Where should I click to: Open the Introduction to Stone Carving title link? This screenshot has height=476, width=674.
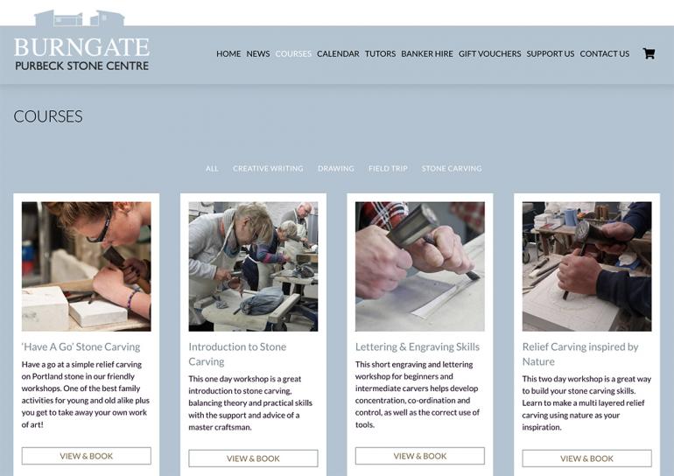click(x=237, y=354)
